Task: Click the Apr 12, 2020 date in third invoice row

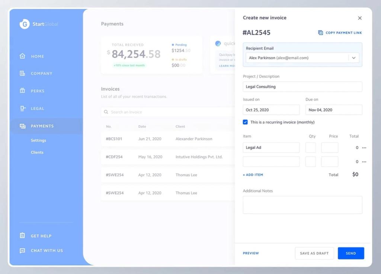Action: [x=150, y=175]
